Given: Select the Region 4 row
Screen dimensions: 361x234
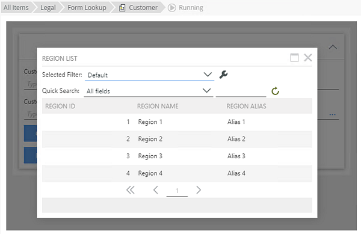Looking at the screenshot, I should (177, 173).
